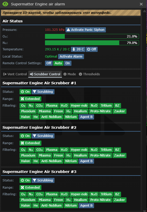Switch to the Vent Control tab
The height and width of the screenshot is (212, 147).
15,74
